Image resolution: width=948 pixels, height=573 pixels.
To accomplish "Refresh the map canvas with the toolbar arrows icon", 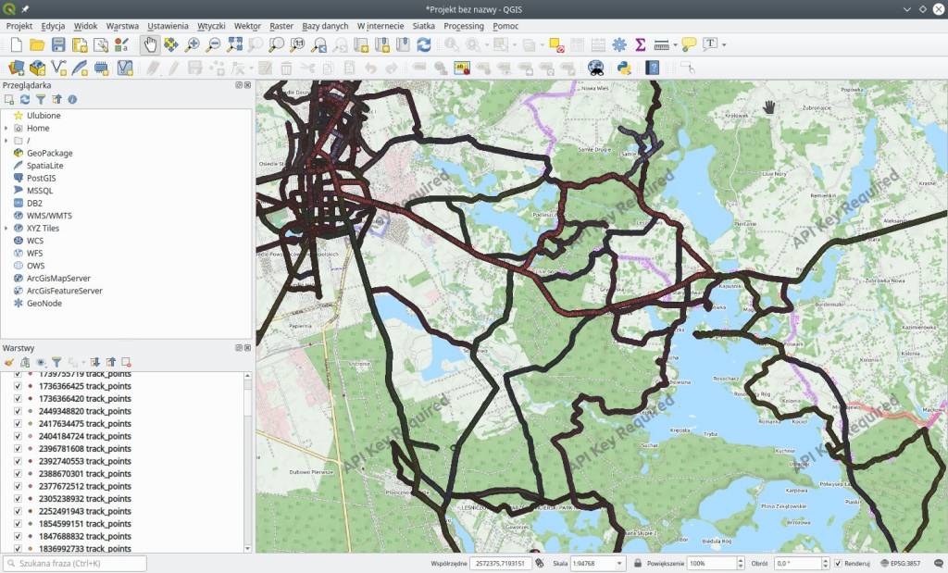I will [x=424, y=44].
